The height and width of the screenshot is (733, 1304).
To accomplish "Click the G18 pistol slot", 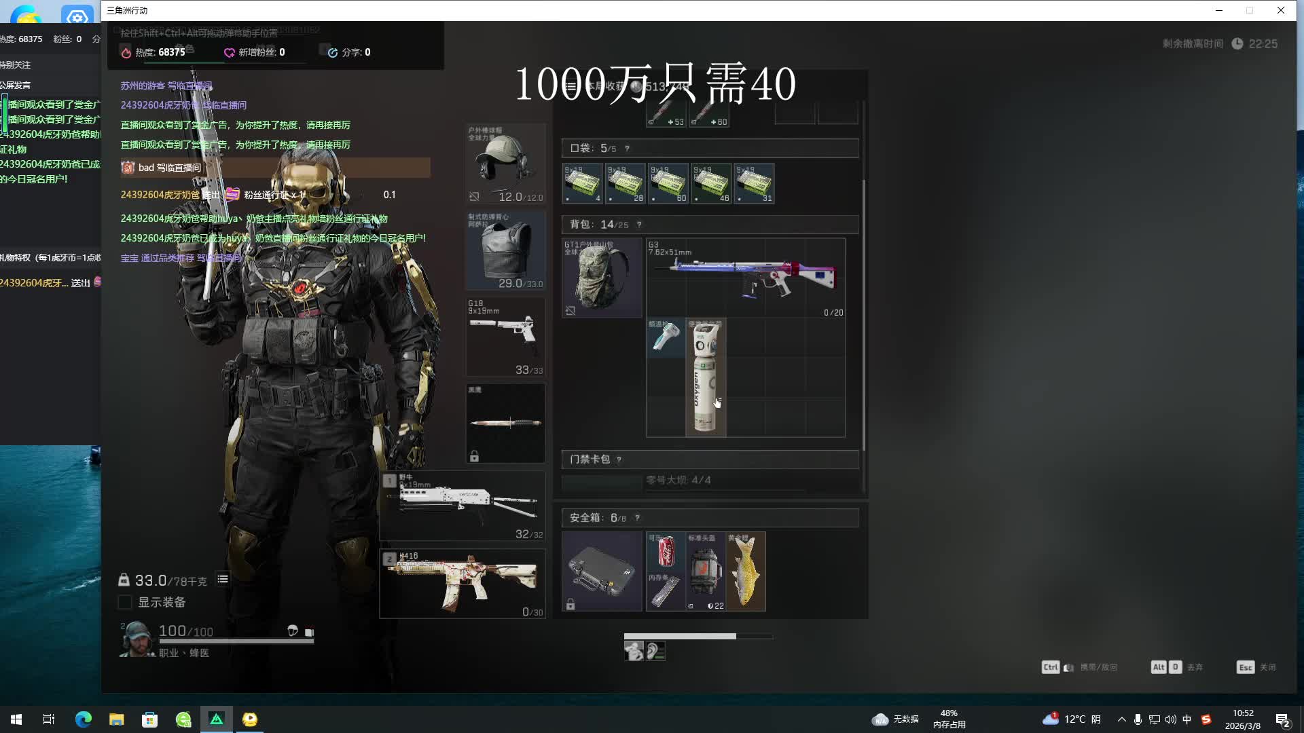I will (x=505, y=337).
